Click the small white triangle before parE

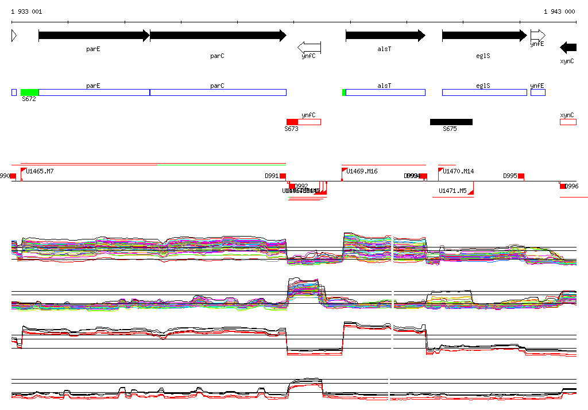pyautogui.click(x=14, y=36)
